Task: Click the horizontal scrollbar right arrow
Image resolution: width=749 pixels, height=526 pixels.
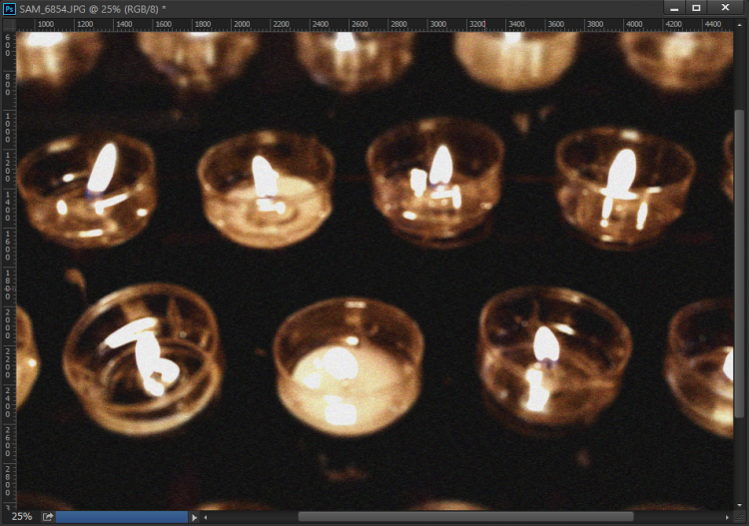Action: [727, 517]
